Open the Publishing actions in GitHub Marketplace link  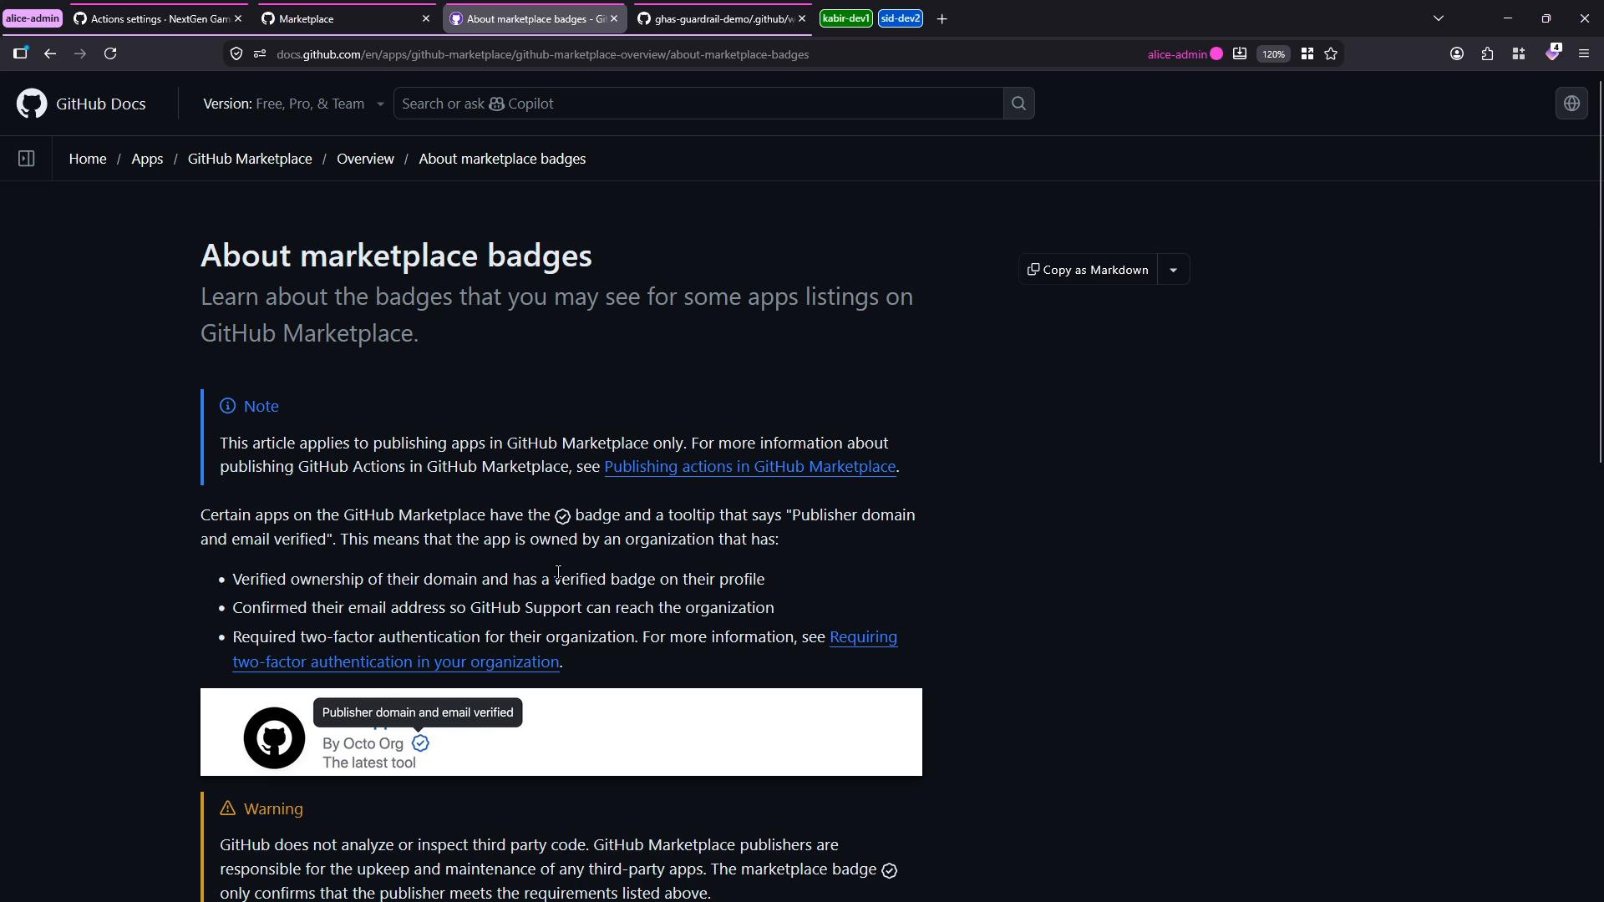pos(749,467)
